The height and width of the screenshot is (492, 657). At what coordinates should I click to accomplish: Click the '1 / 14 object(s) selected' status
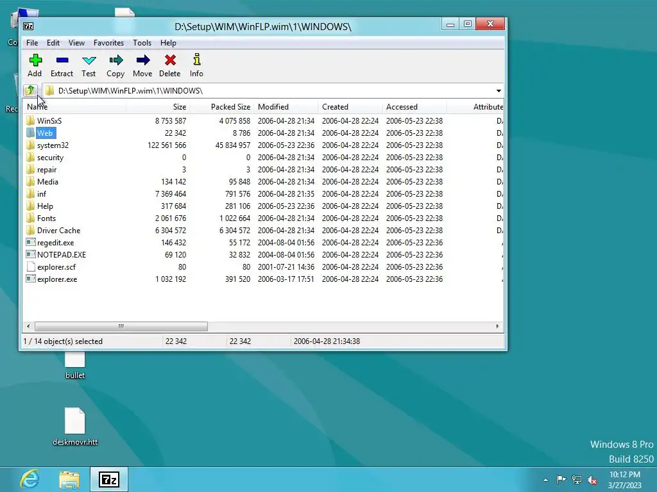63,341
